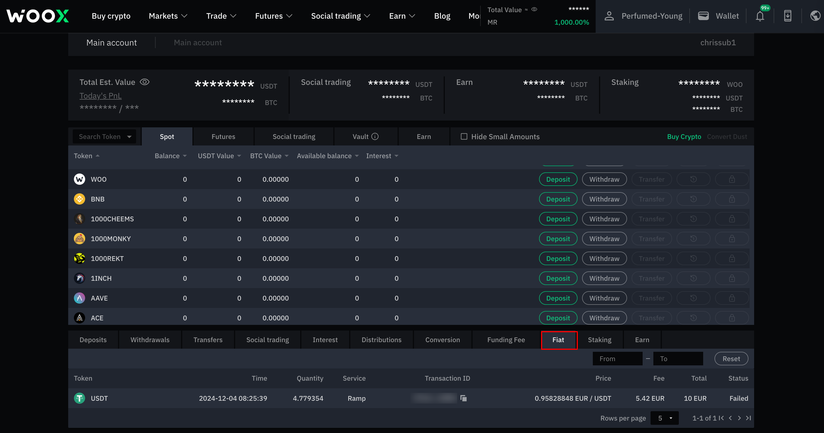Click Deposit for WOO
The image size is (824, 433).
pos(558,179)
